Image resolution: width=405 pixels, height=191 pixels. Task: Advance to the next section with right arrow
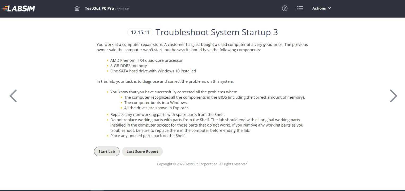(x=393, y=96)
